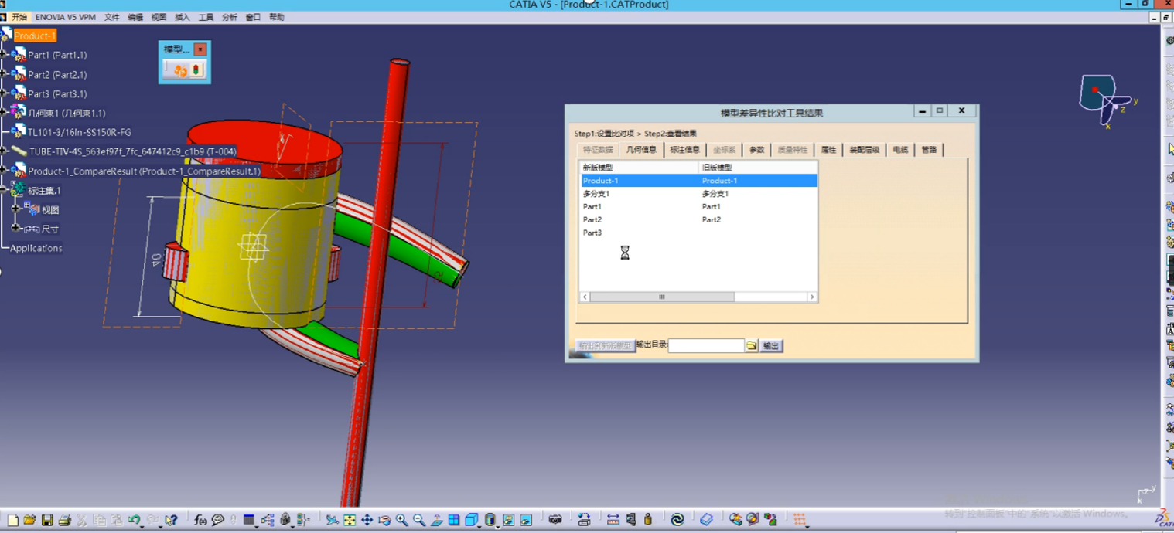Click the Zoom In magnifier icon
The height and width of the screenshot is (533, 1174).
pyautogui.click(x=401, y=520)
